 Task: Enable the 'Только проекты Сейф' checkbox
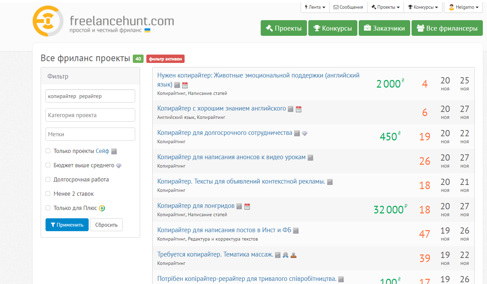pos(48,151)
